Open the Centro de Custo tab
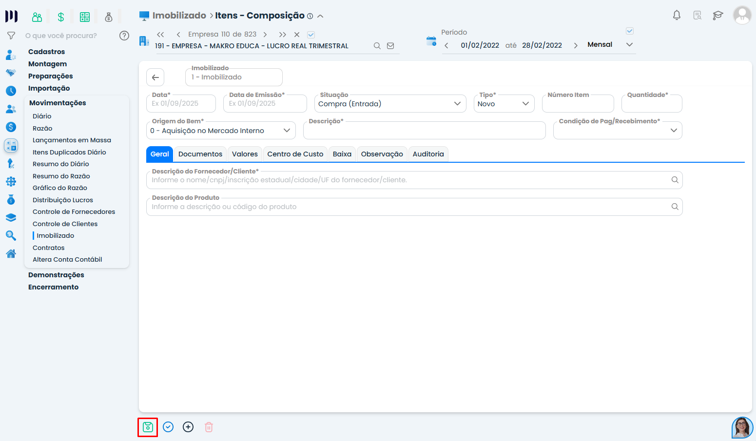The image size is (756, 441). 295,154
